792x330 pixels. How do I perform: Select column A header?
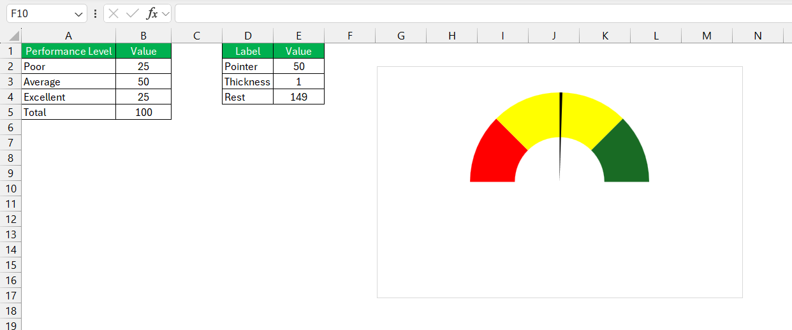tap(68, 36)
